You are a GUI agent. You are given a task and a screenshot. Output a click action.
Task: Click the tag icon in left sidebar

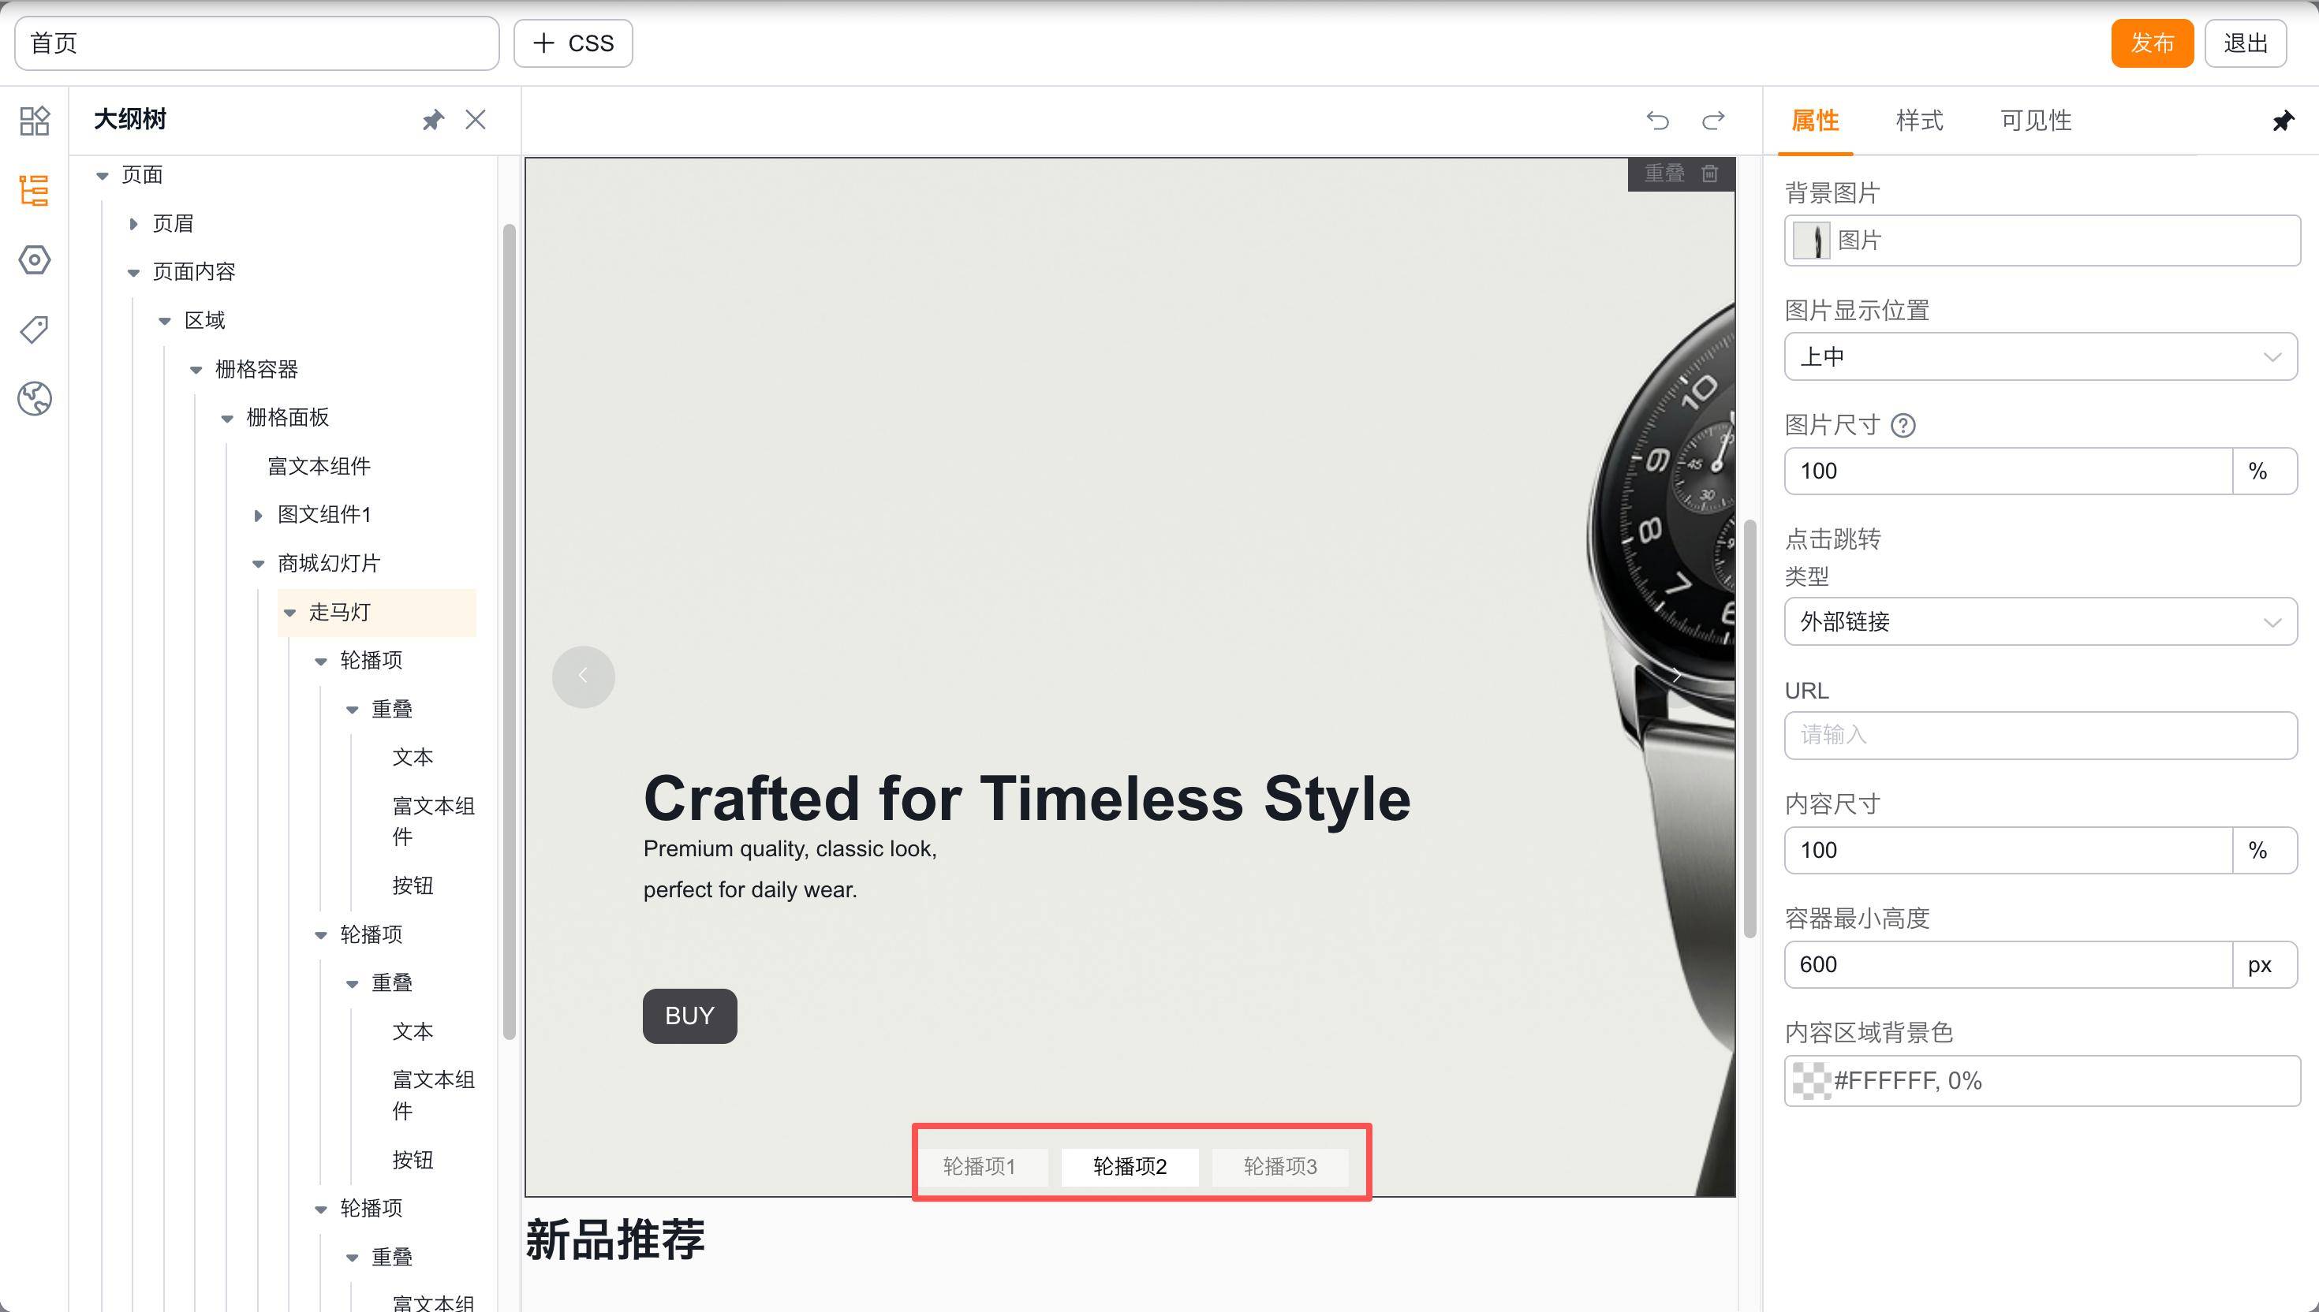click(x=34, y=329)
